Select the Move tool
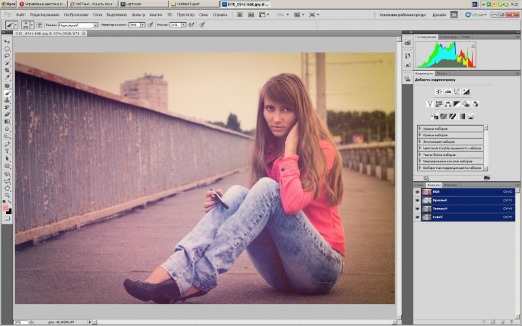The height and width of the screenshot is (326, 522). (7, 42)
